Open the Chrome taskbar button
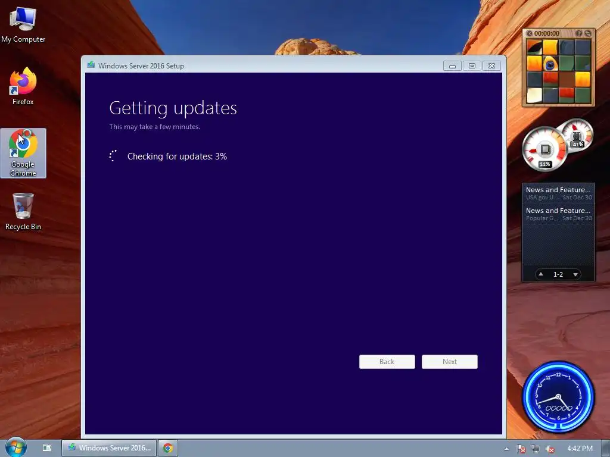 pos(168,448)
